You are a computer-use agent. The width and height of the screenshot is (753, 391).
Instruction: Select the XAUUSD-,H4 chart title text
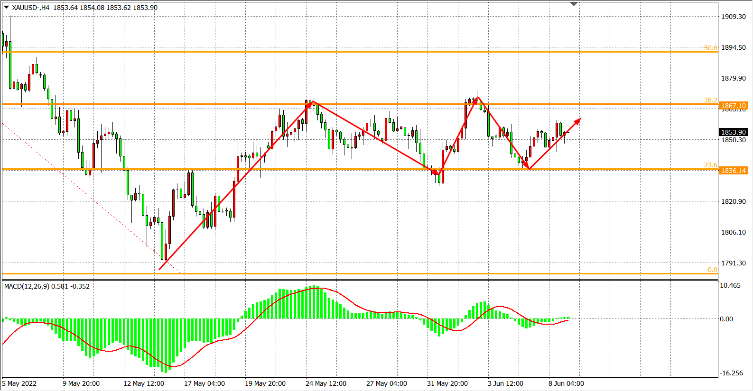[x=31, y=8]
